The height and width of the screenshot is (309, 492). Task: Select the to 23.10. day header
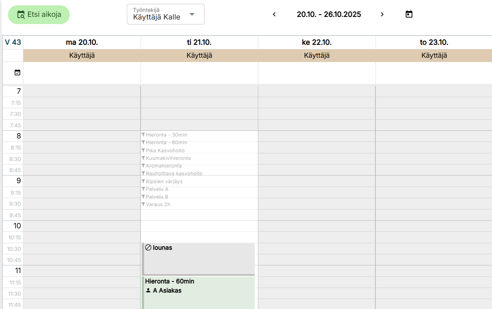434,42
